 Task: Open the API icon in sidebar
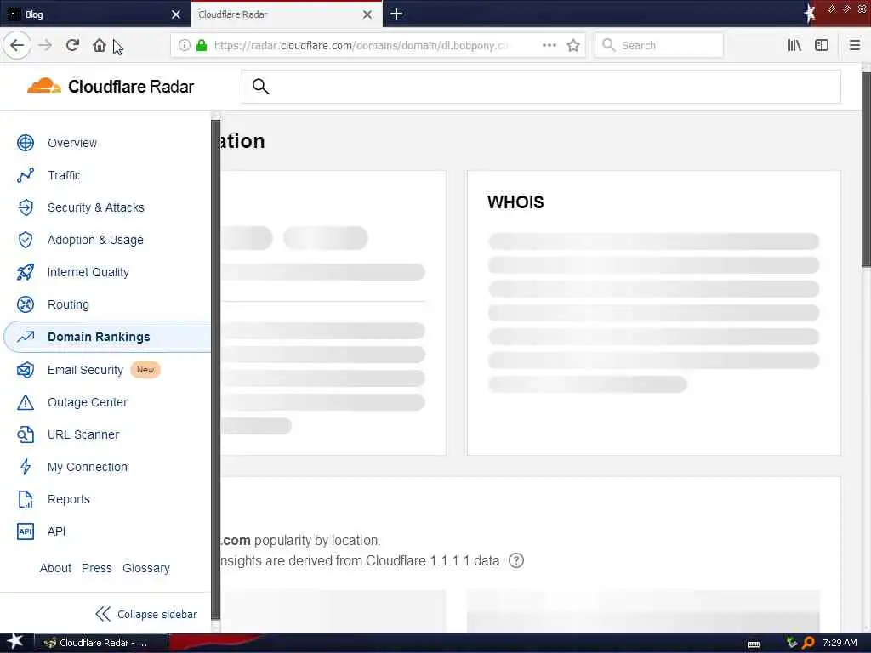point(26,531)
